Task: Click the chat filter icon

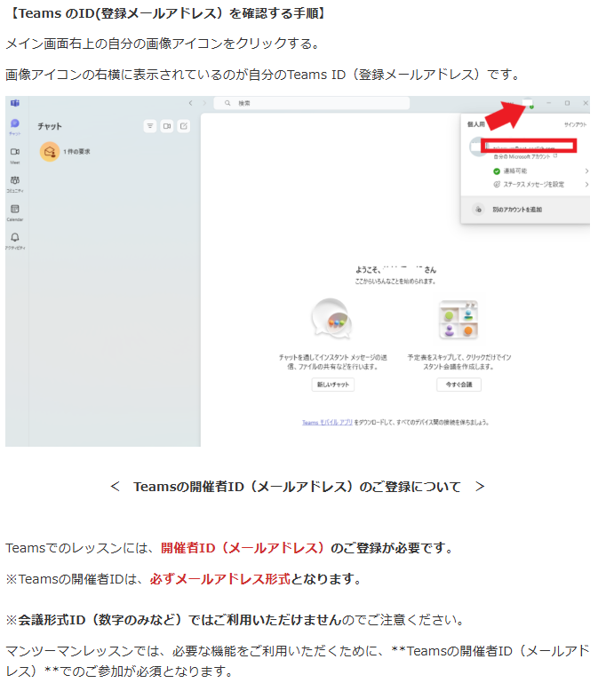Action: click(x=150, y=126)
